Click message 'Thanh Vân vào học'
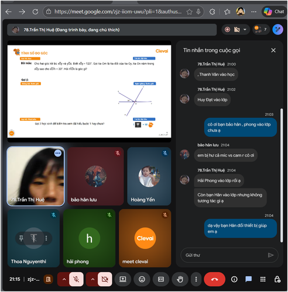 coord(216,75)
